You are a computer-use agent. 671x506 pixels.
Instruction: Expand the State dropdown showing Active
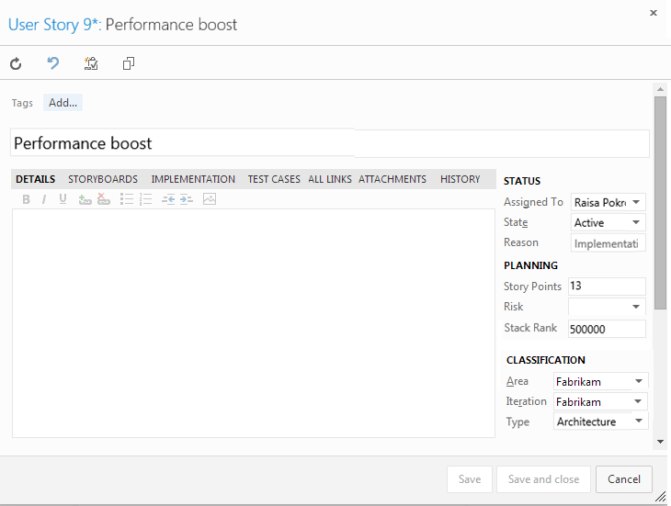click(x=636, y=222)
